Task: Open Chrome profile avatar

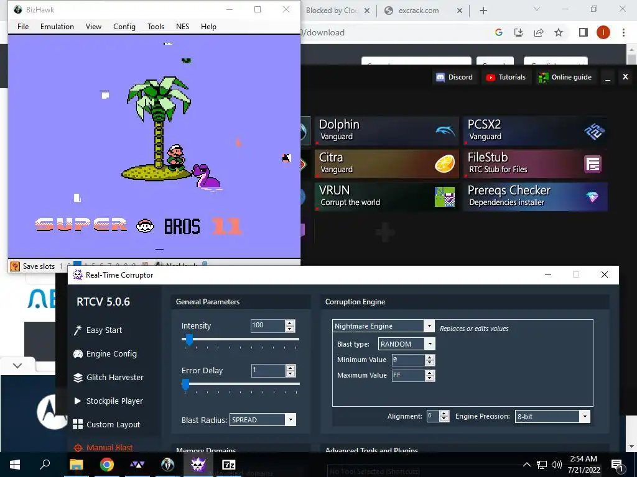Action: (603, 32)
